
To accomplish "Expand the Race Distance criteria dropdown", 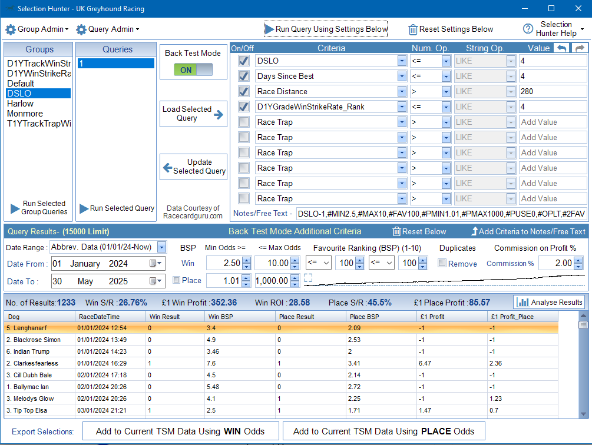I will tap(402, 91).
